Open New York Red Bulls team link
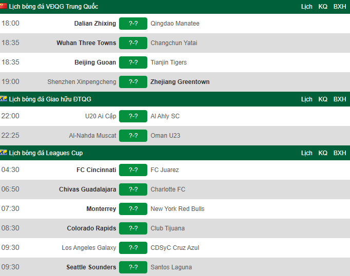This screenshot has height=276, width=350. 178,209
